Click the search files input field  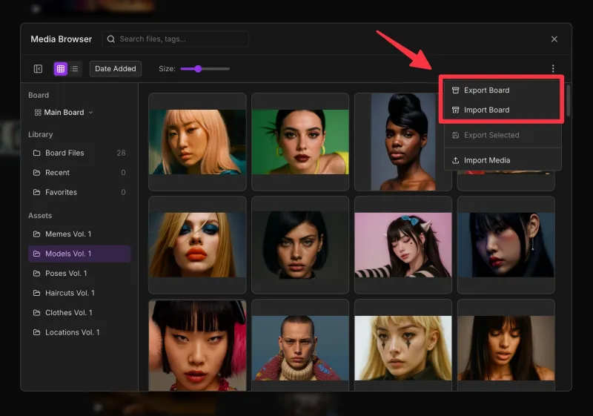point(176,39)
